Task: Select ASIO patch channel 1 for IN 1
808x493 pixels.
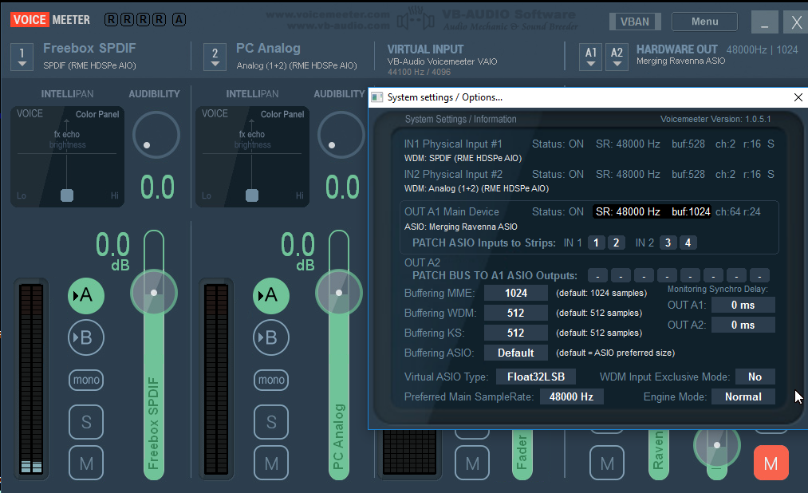Action: 596,243
